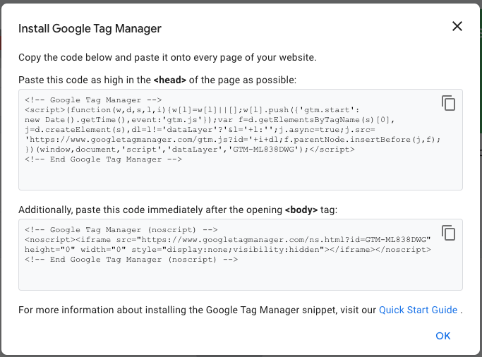Click the 'For more information' sentence text
This screenshot has width=482, height=357.
(198, 310)
